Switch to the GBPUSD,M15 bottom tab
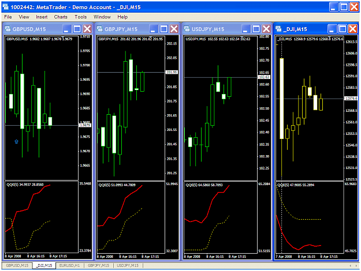The width and height of the screenshot is (361, 271). [x=17, y=265]
